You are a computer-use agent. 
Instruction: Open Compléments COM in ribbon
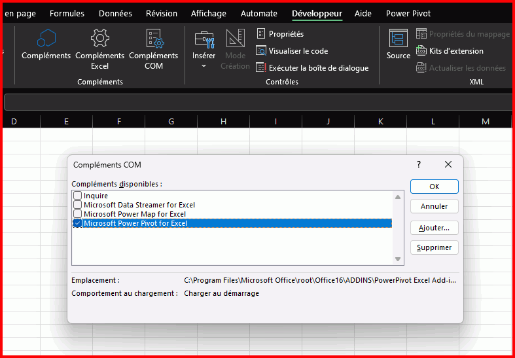(x=153, y=39)
